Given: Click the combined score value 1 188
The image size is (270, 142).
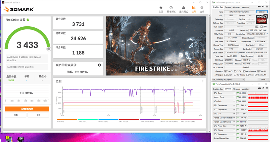Looking at the screenshot, I should click(x=78, y=53).
